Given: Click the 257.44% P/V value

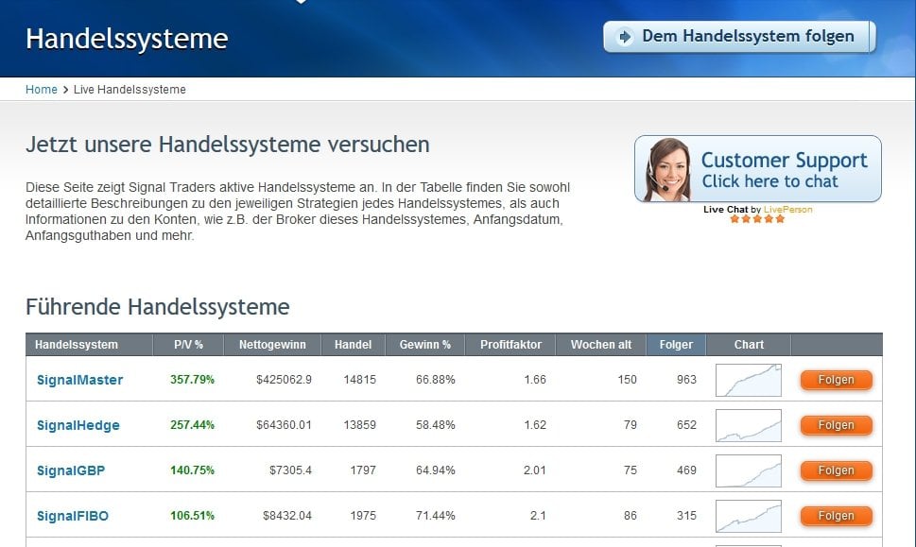Looking at the screenshot, I should (x=192, y=425).
